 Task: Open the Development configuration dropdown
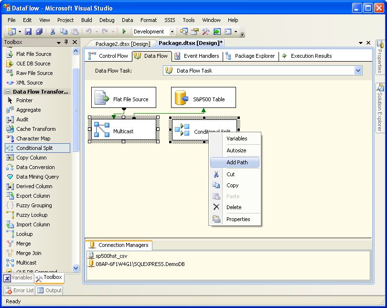[172, 32]
